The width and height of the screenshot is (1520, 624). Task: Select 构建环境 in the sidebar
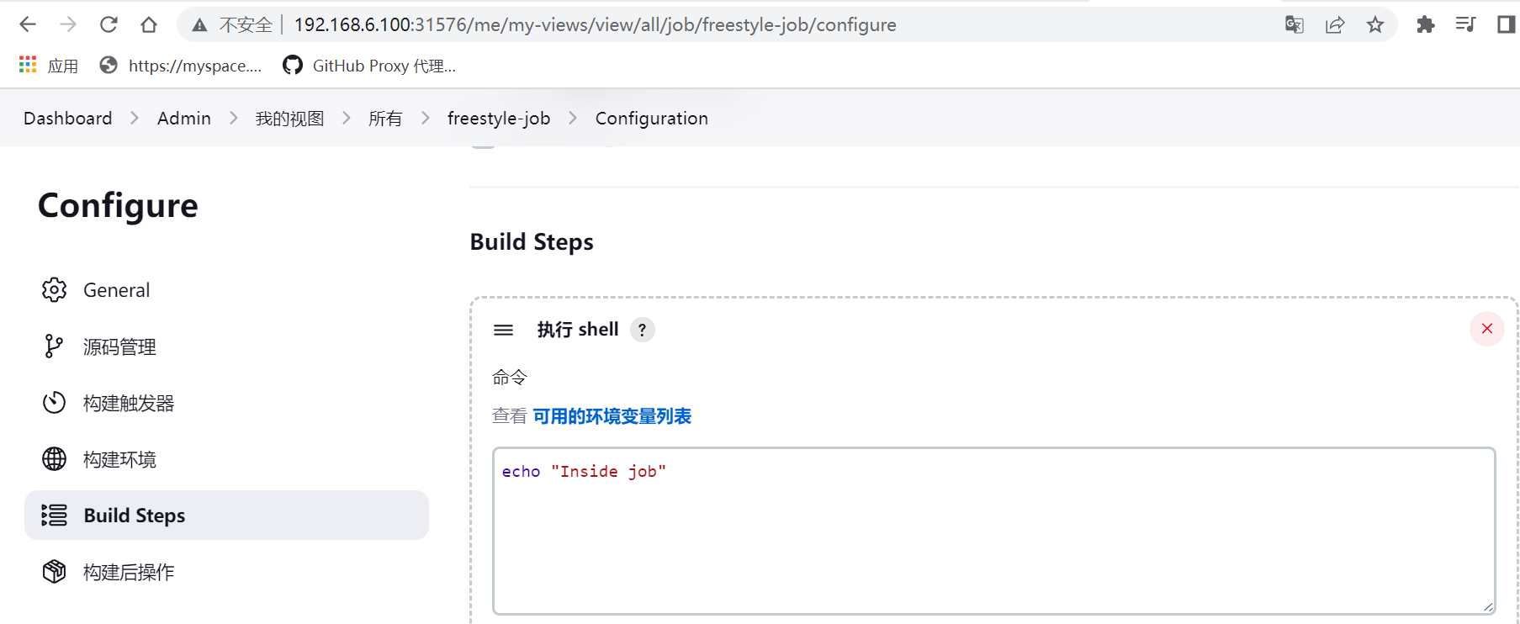point(226,459)
